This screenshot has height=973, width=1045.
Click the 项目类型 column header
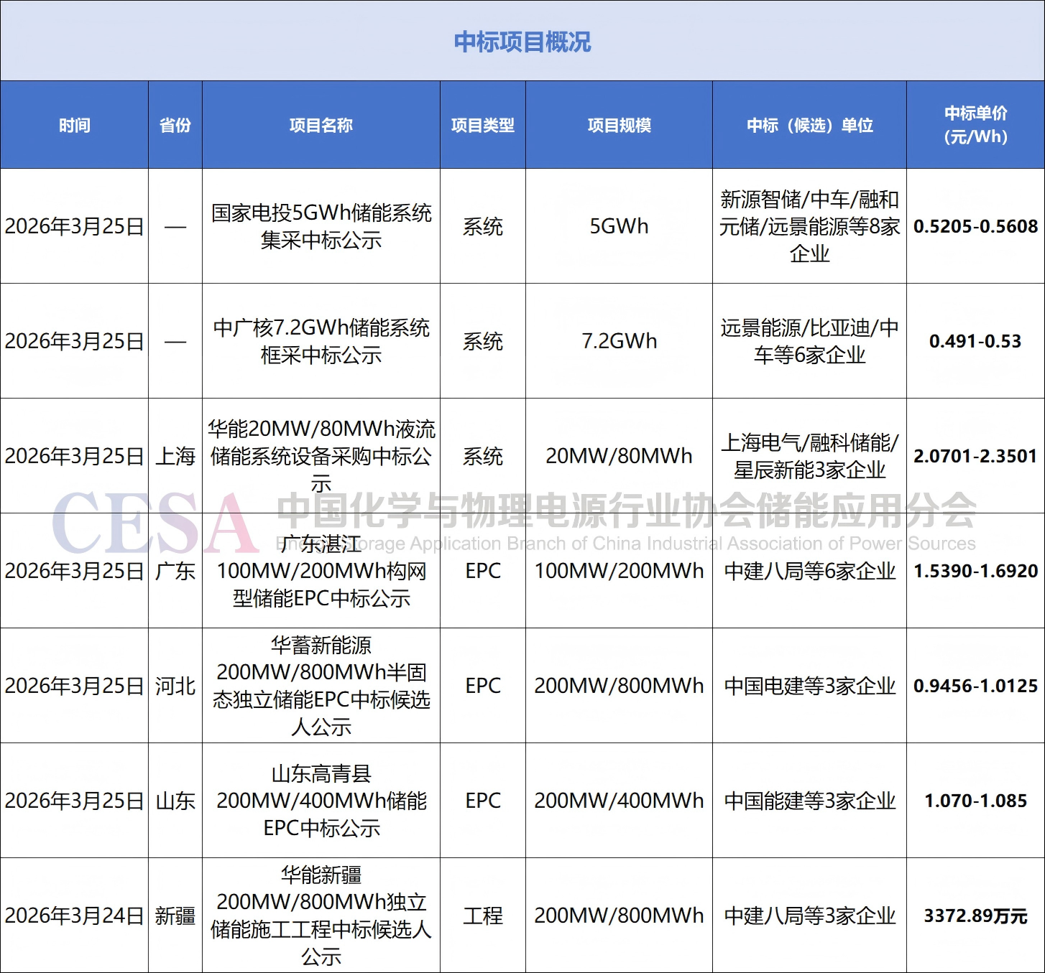tap(482, 125)
